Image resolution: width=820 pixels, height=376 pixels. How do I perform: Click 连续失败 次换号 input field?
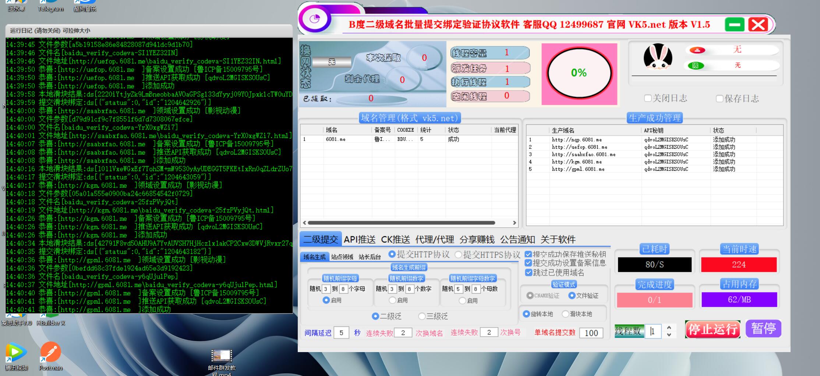pos(489,332)
